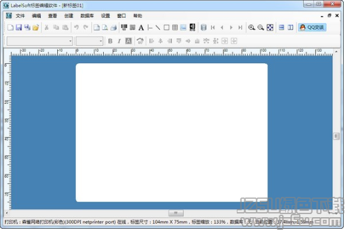Open an existing label with folder icon

36,27
